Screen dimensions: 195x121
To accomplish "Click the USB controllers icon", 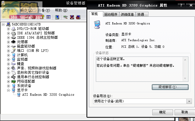I will pos(13,77).
